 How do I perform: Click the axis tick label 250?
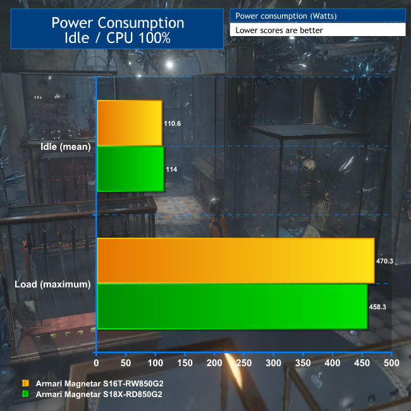(x=244, y=363)
